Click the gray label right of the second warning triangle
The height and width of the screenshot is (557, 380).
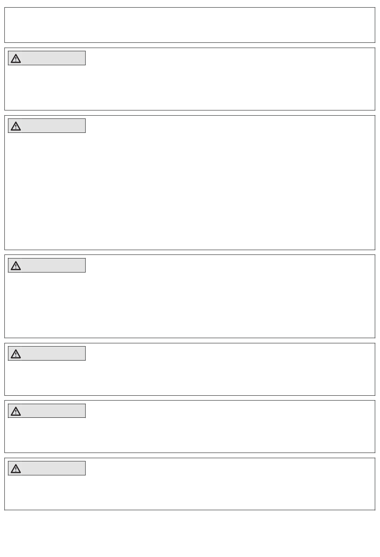[53, 126]
